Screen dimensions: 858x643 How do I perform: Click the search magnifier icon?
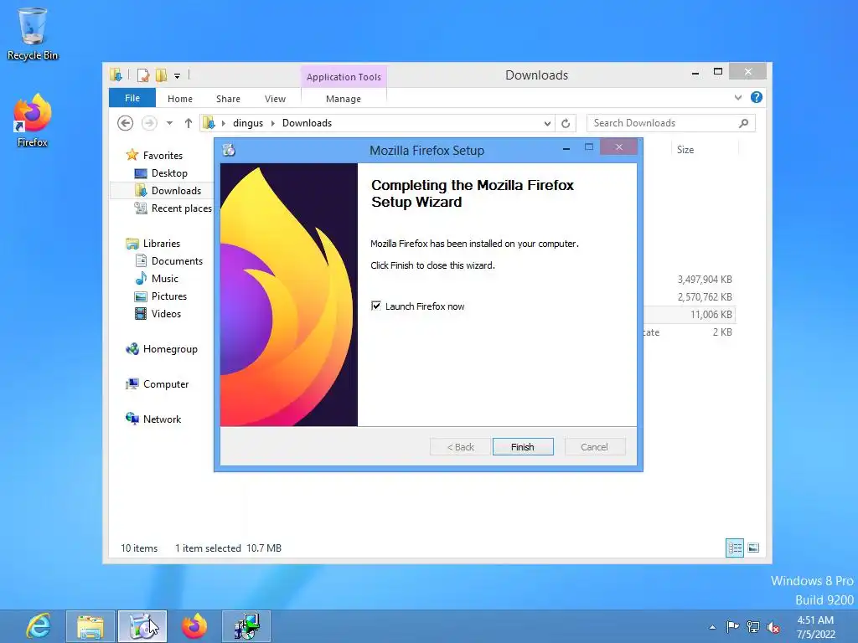coord(743,123)
